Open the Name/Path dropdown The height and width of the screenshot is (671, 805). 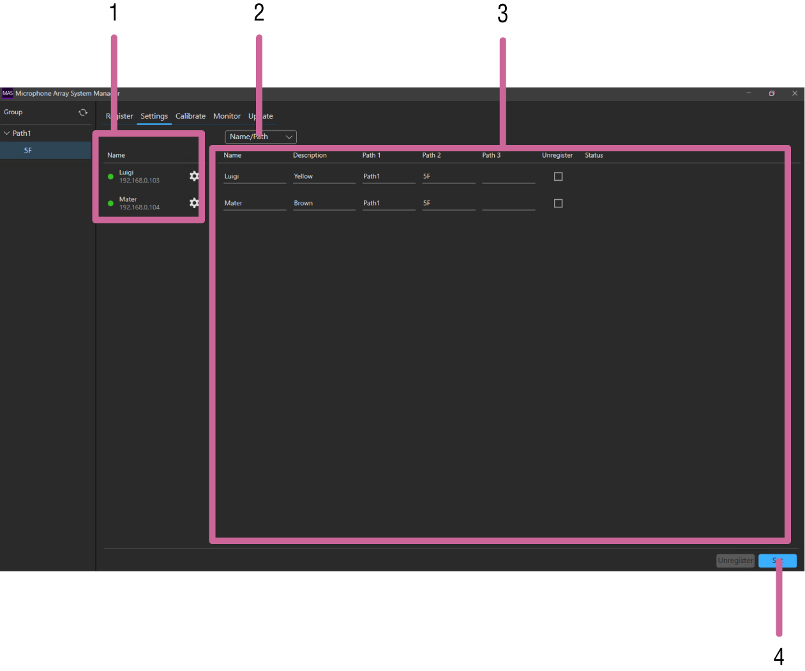260,137
